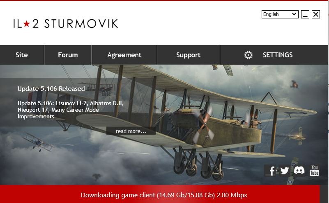Open the Facebook social icon
Screen dimensions: 329x203
tap(271, 171)
